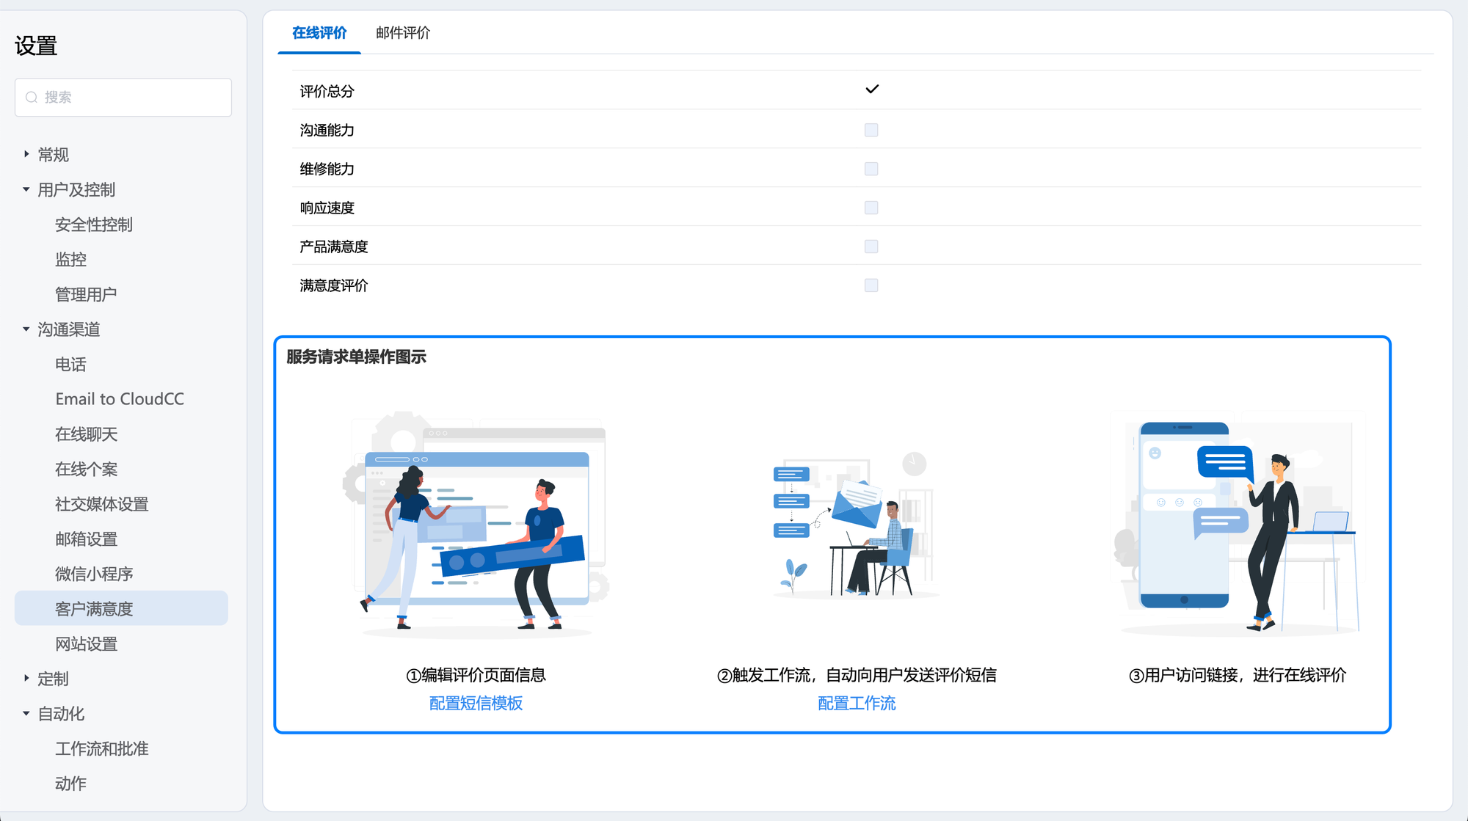Viewport: 1468px width, 821px height.
Task: Expand the 常规 section arrow
Action: click(x=26, y=155)
